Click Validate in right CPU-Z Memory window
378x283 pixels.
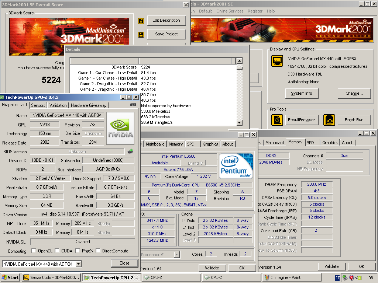(331, 266)
